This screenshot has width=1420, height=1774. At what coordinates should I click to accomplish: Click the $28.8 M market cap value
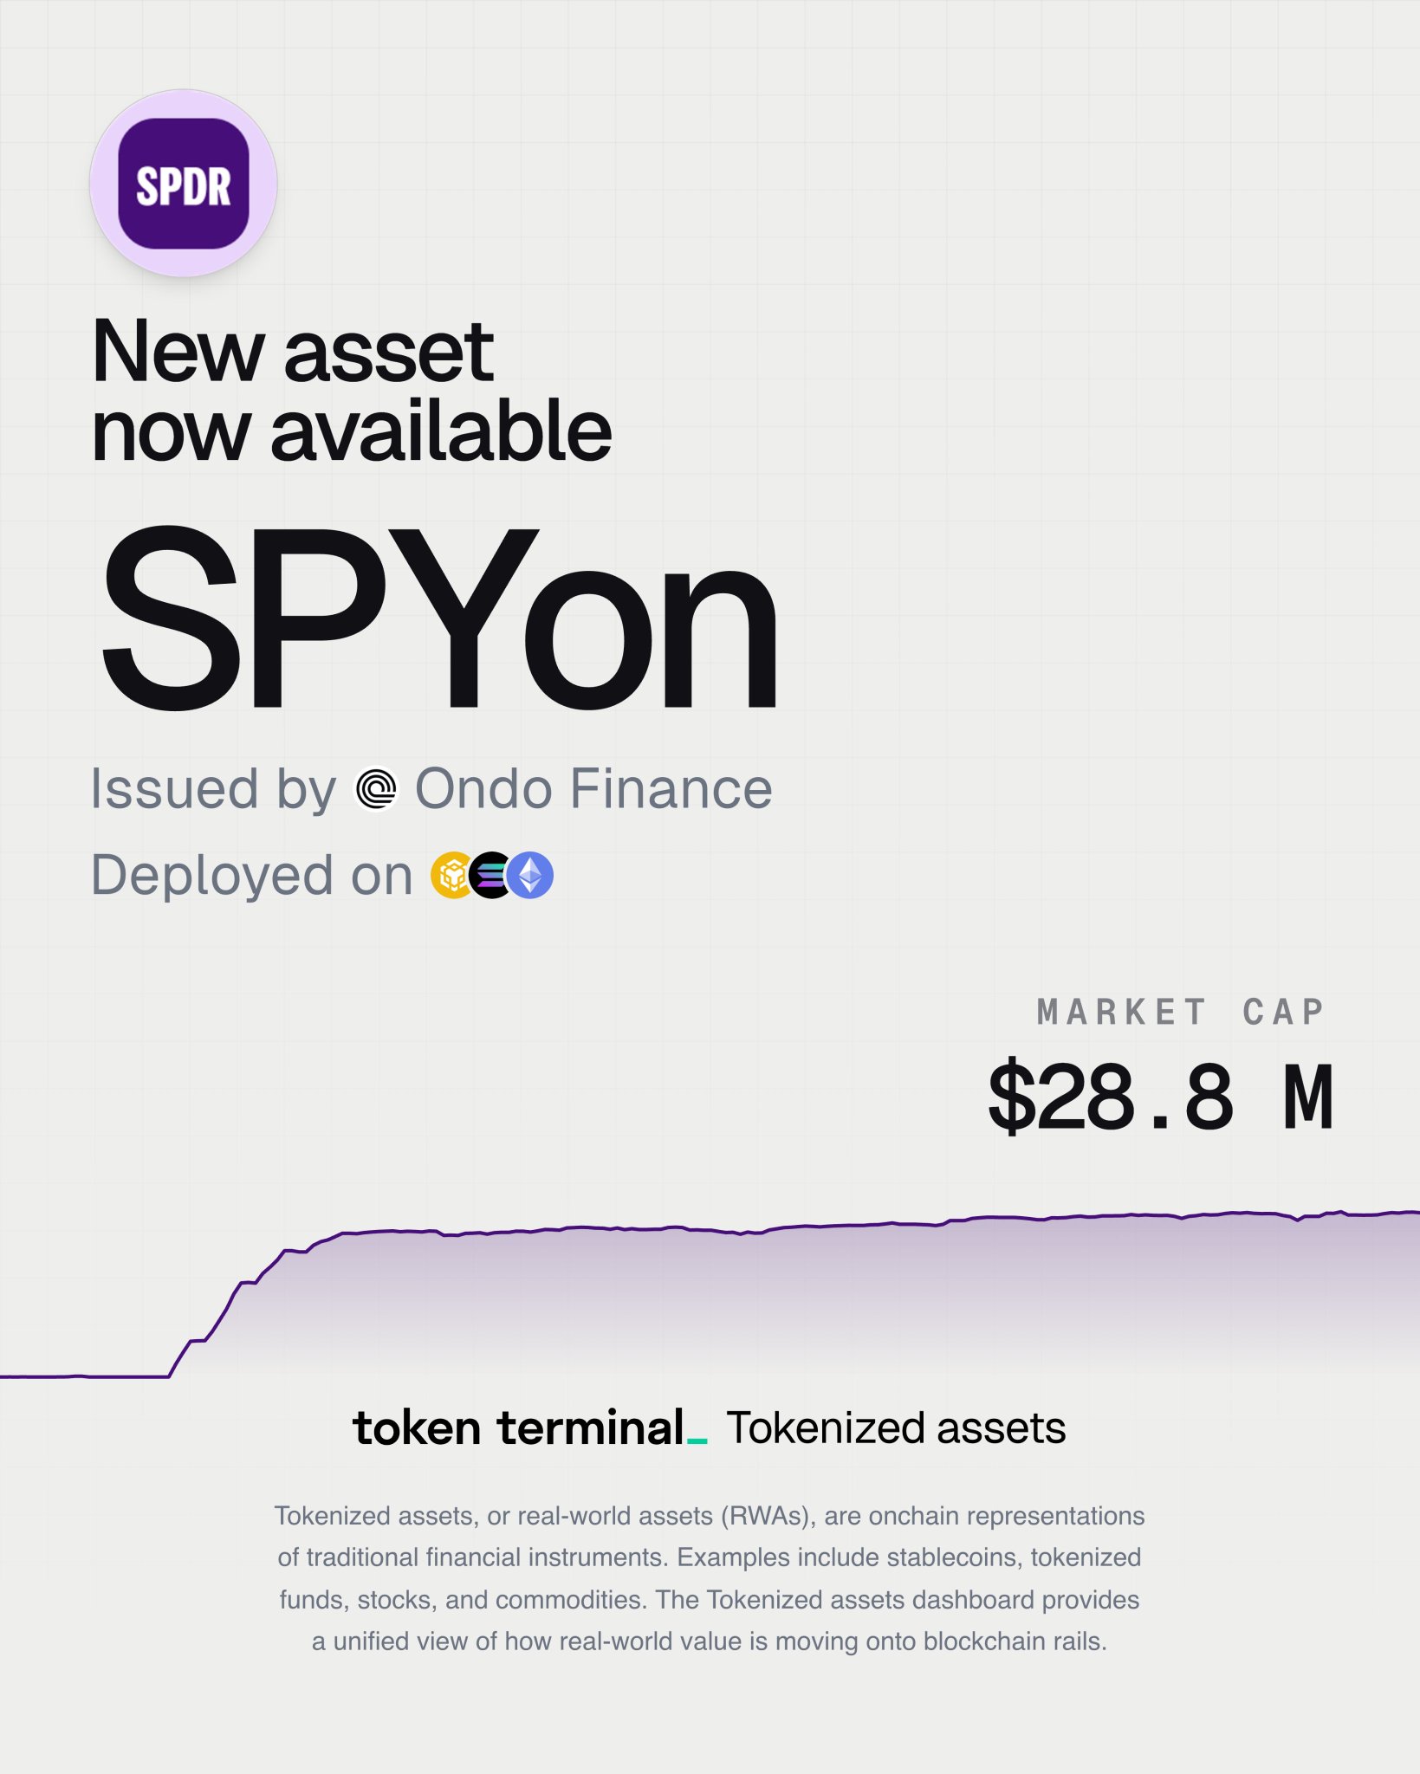1160,1097
